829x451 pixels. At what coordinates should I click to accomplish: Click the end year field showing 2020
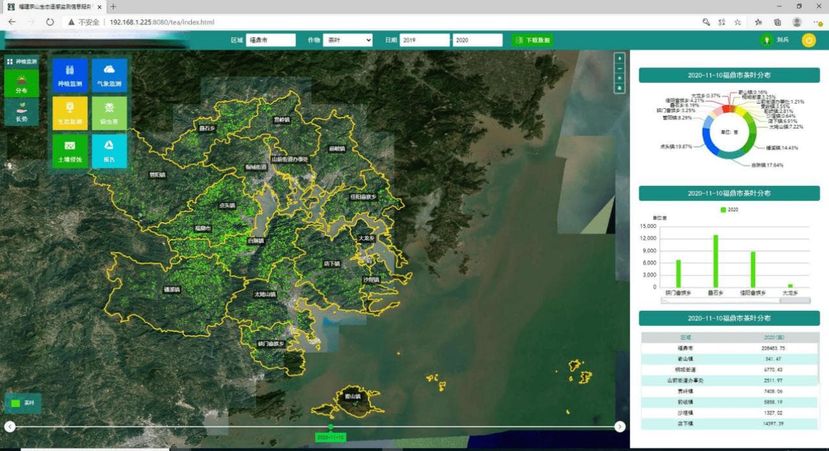tap(478, 40)
